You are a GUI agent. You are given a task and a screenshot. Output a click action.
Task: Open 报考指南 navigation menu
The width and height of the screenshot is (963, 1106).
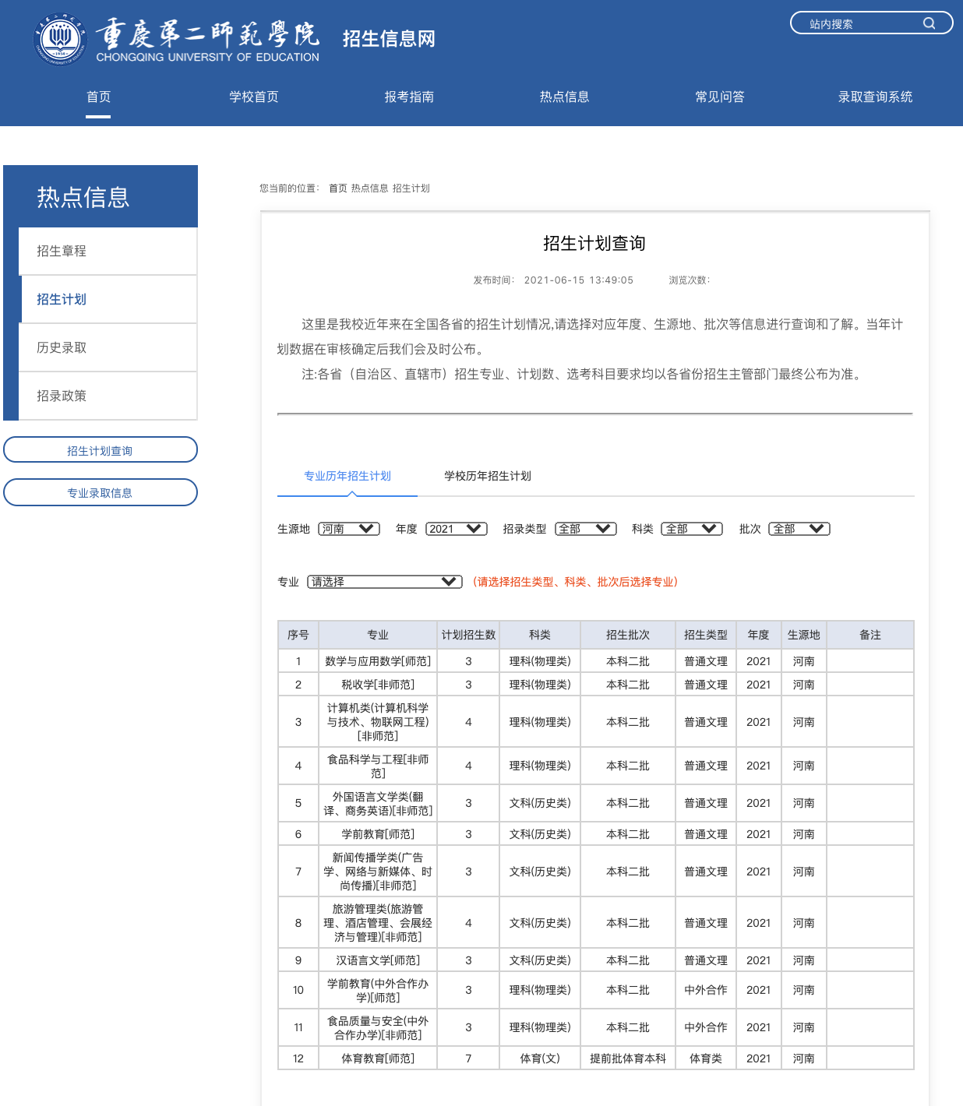tap(409, 97)
